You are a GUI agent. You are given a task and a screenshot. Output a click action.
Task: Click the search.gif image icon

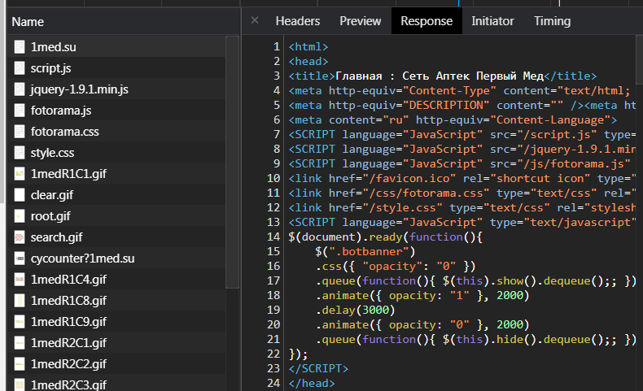coord(20,237)
